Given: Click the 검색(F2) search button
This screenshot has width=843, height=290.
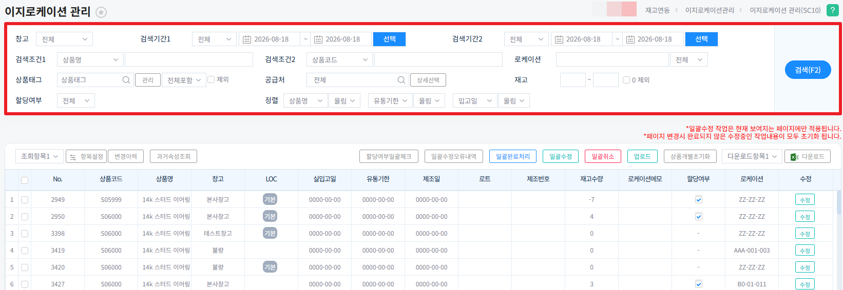Looking at the screenshot, I should click(808, 70).
